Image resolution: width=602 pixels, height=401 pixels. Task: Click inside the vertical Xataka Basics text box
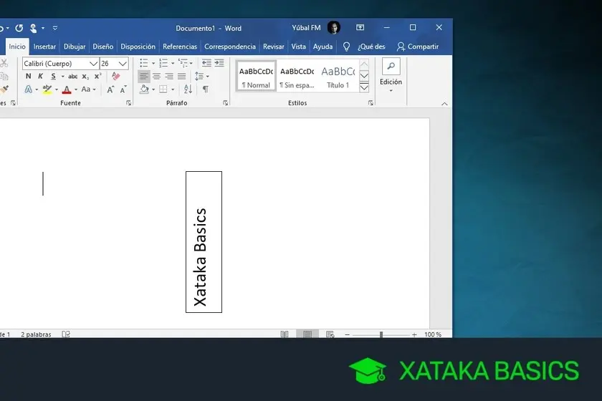[x=204, y=242]
